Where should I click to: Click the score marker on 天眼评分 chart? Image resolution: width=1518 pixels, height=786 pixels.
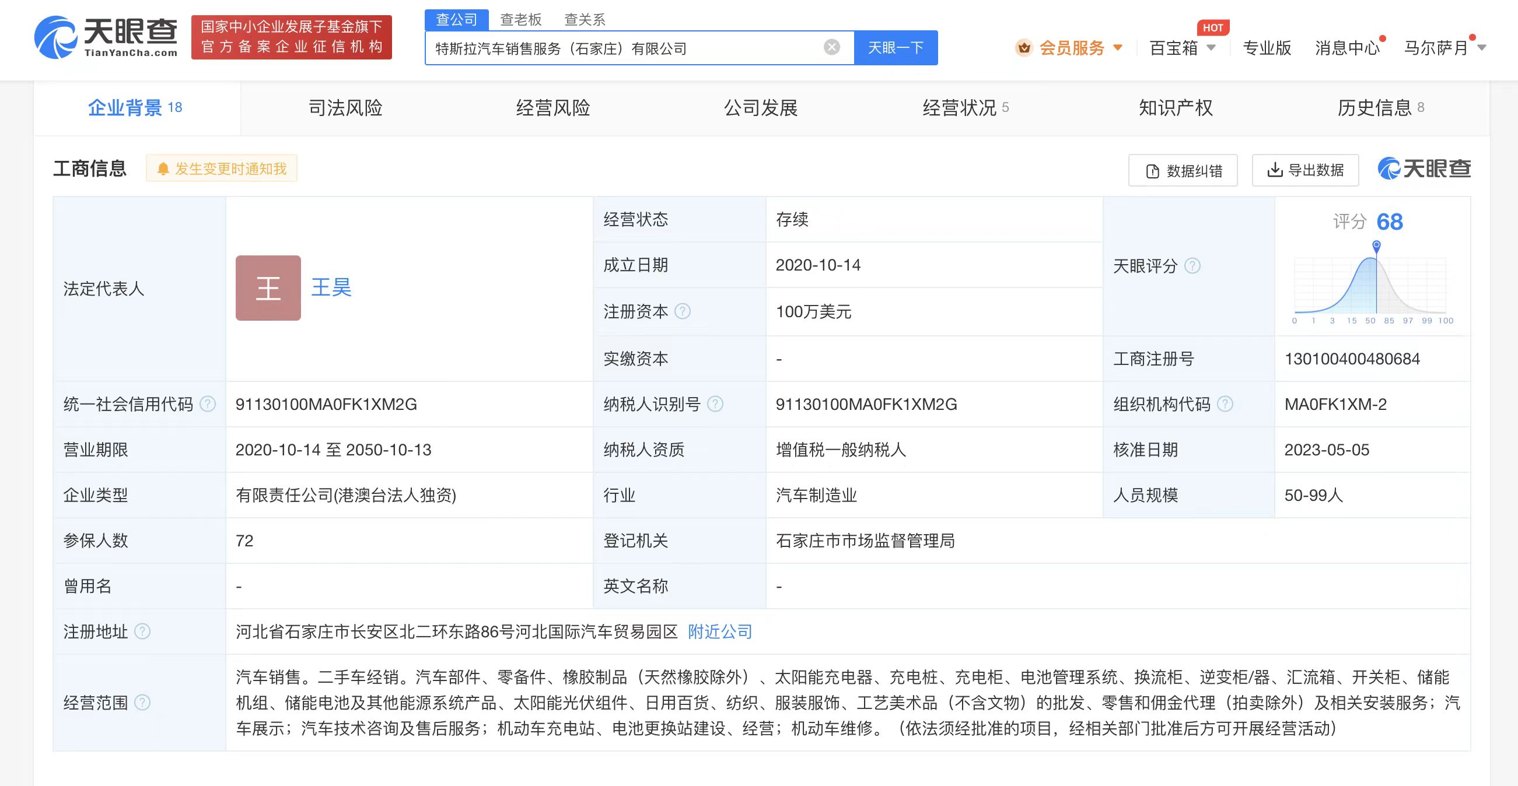[1377, 245]
